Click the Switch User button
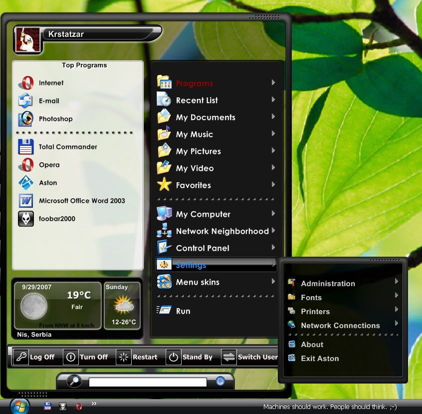 point(249,357)
